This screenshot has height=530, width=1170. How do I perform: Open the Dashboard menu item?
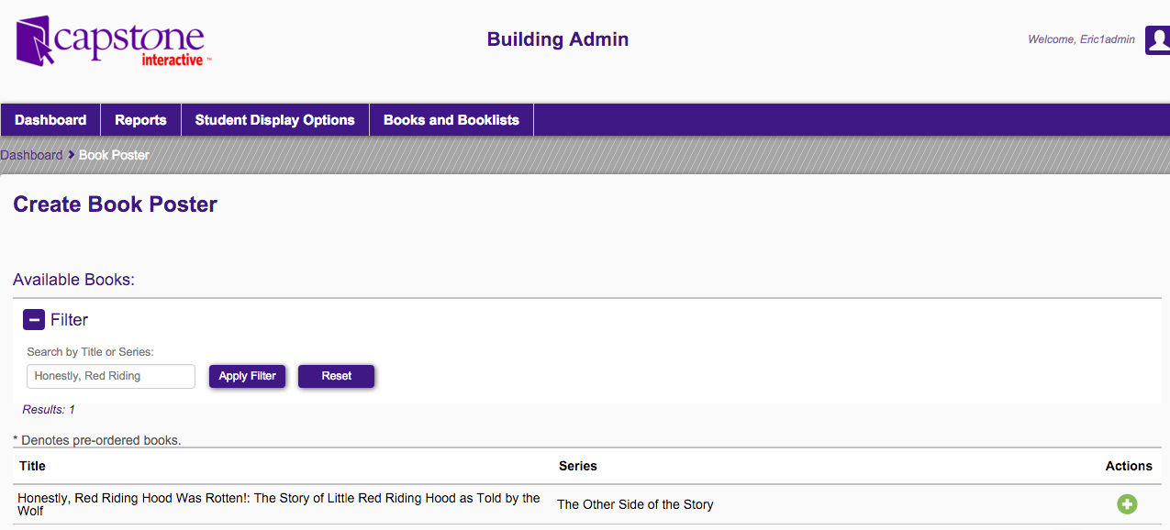point(50,120)
